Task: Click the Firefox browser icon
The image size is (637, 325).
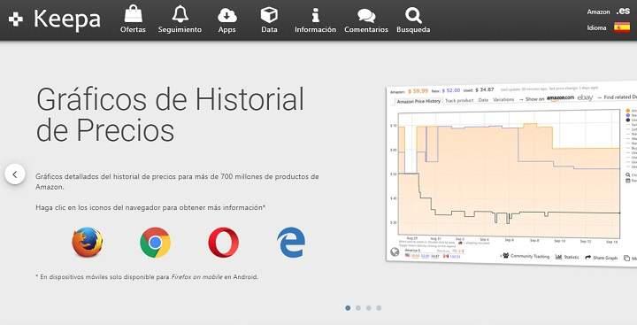Action: 88,243
